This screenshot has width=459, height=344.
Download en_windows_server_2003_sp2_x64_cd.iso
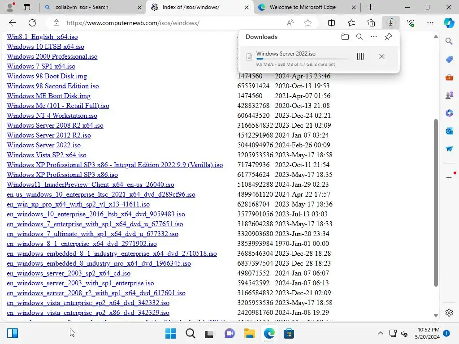tap(69, 273)
